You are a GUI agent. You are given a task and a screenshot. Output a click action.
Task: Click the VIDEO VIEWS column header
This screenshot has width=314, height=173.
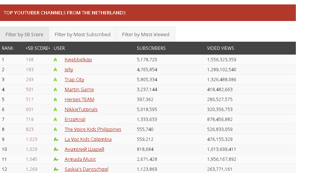220,48
